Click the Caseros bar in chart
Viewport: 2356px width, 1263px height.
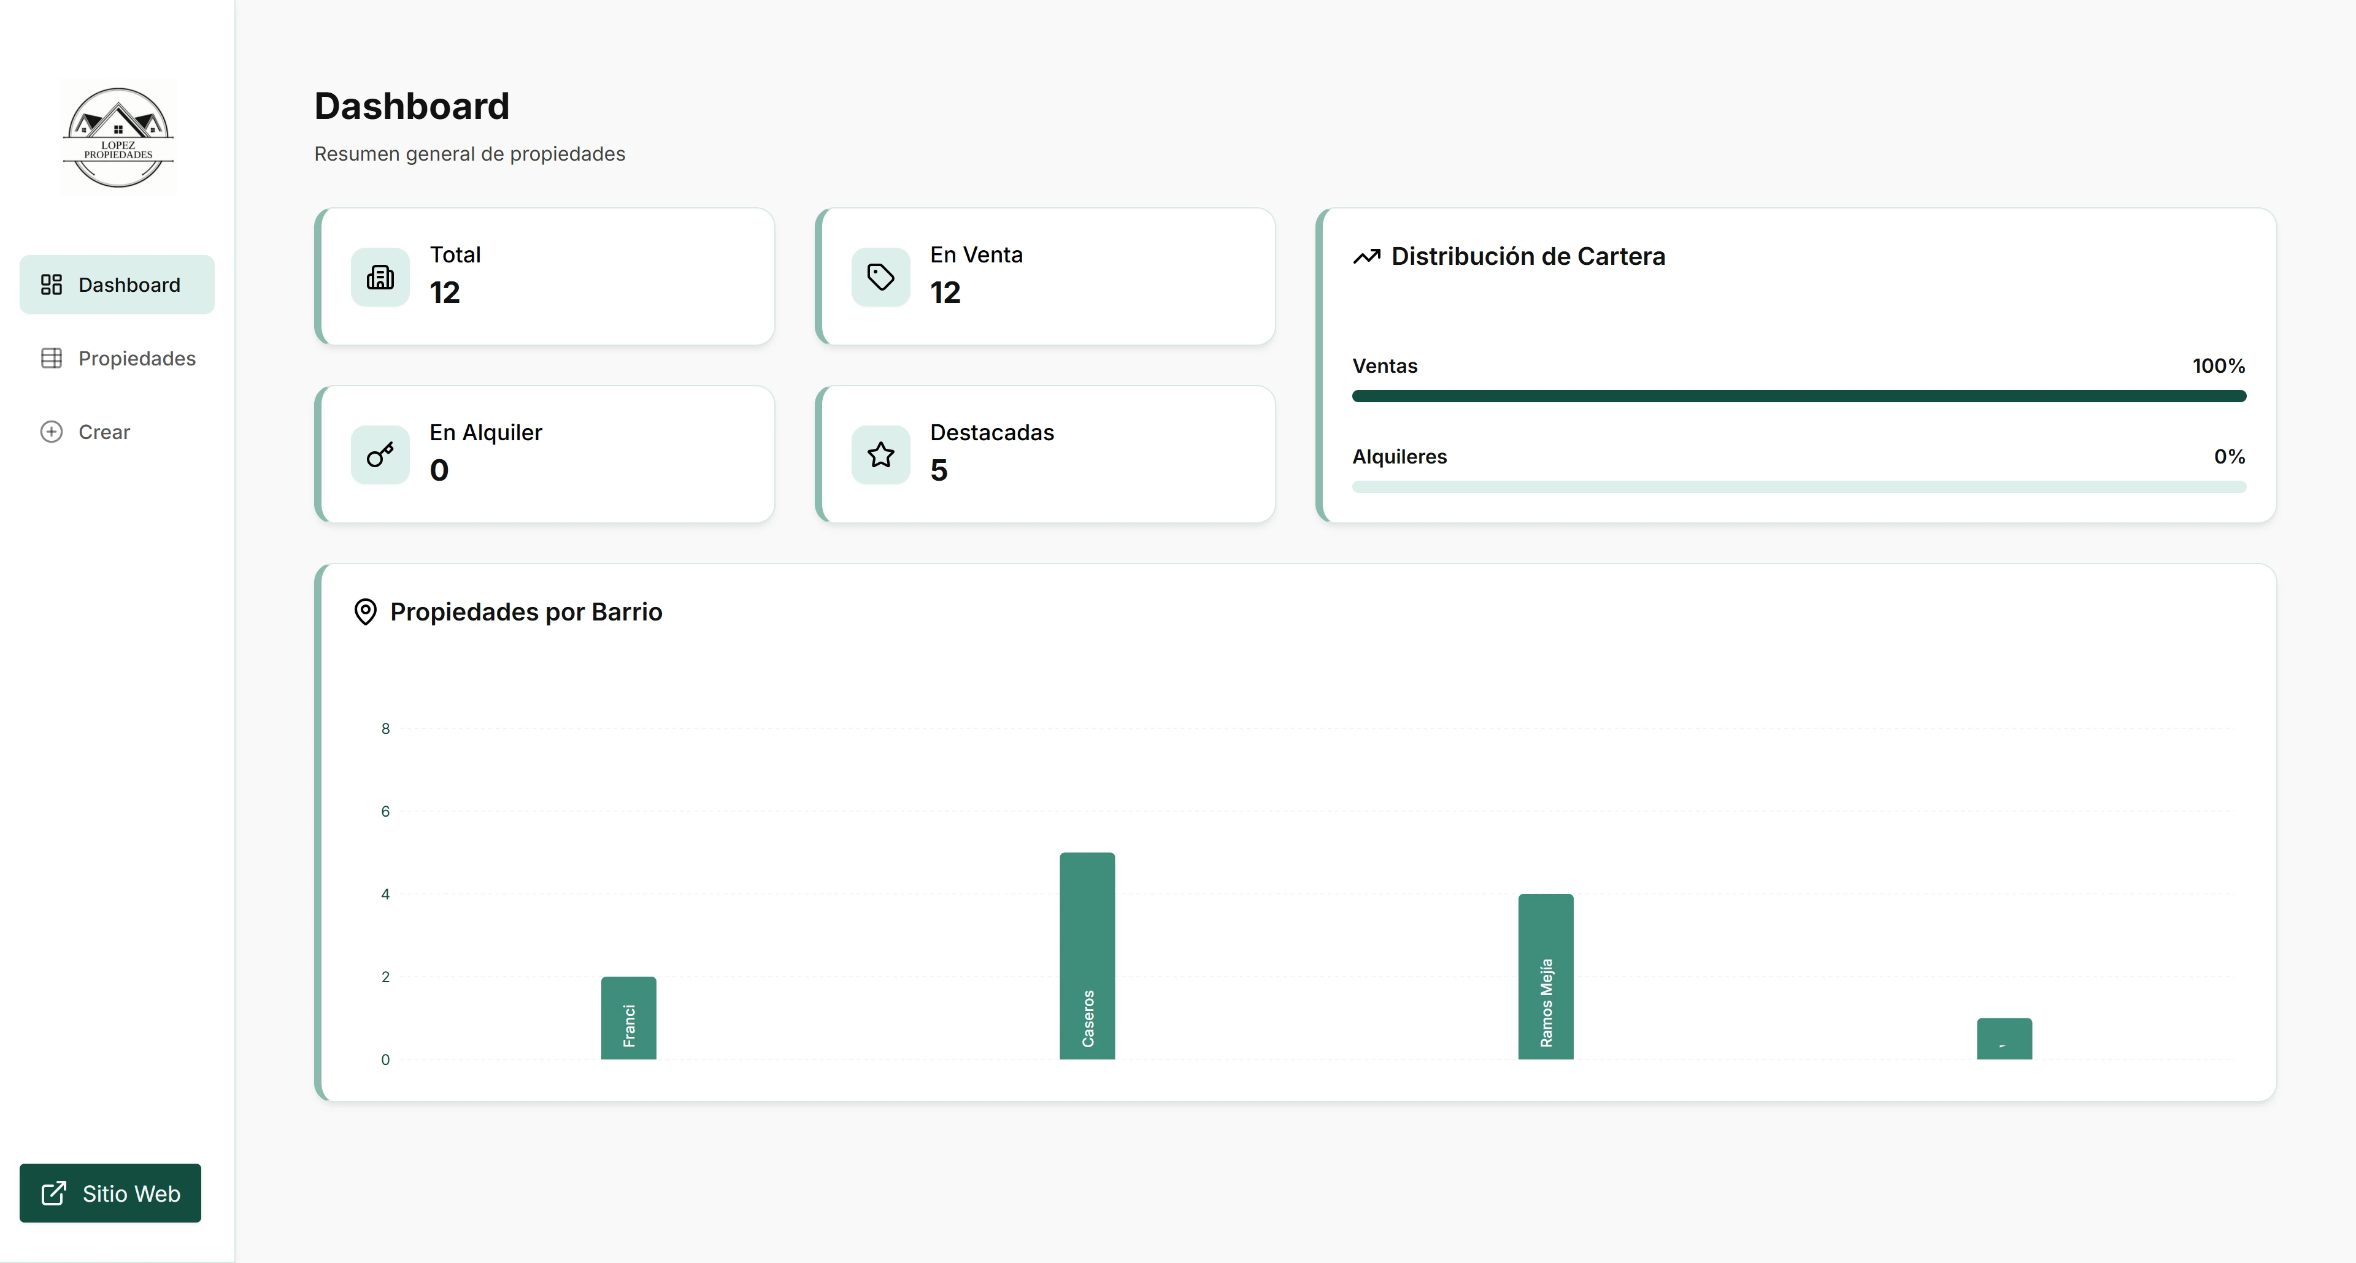[1087, 956]
